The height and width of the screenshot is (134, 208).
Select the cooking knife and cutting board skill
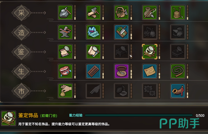tap(122, 32)
